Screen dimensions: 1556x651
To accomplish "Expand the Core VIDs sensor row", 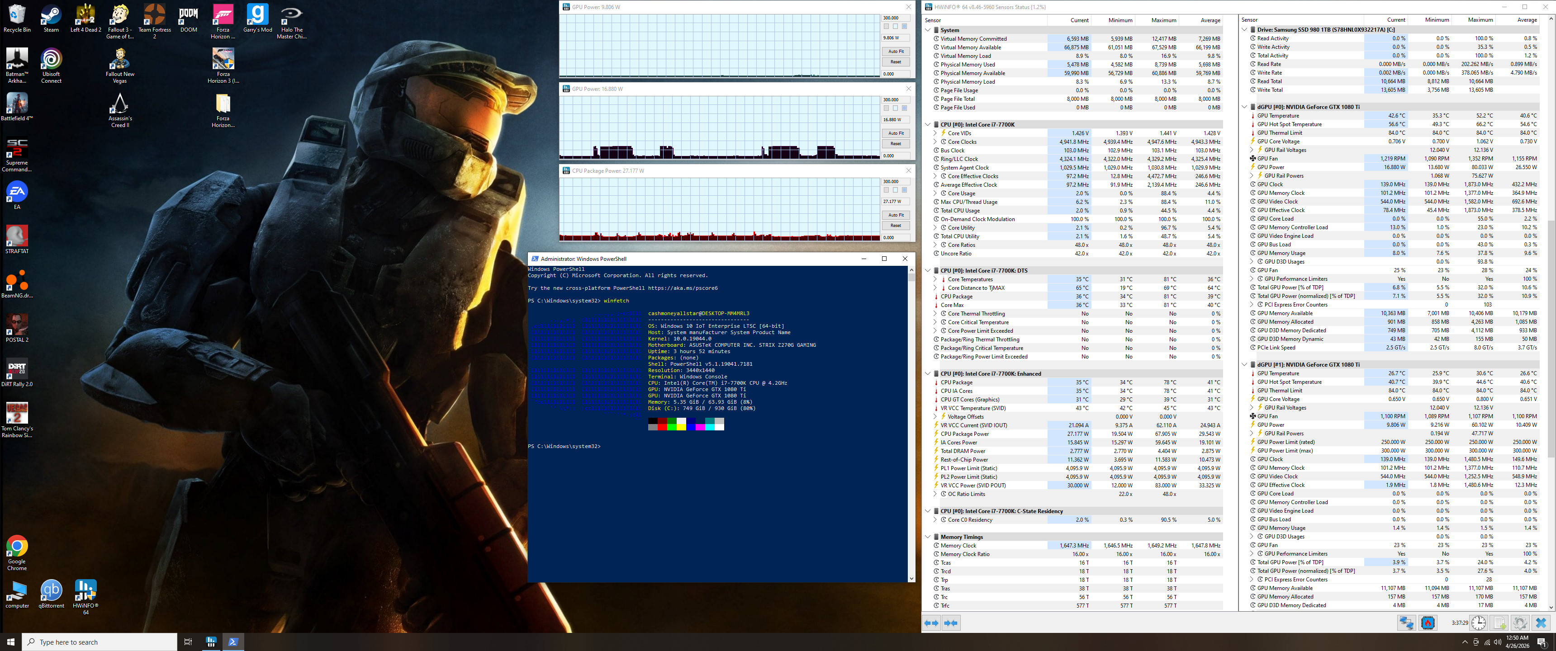I will (936, 133).
